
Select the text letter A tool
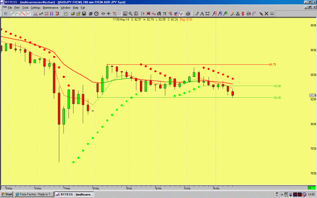(x=202, y=14)
